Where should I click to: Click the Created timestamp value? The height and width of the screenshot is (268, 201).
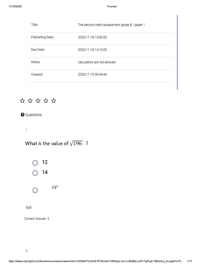coord(92,75)
